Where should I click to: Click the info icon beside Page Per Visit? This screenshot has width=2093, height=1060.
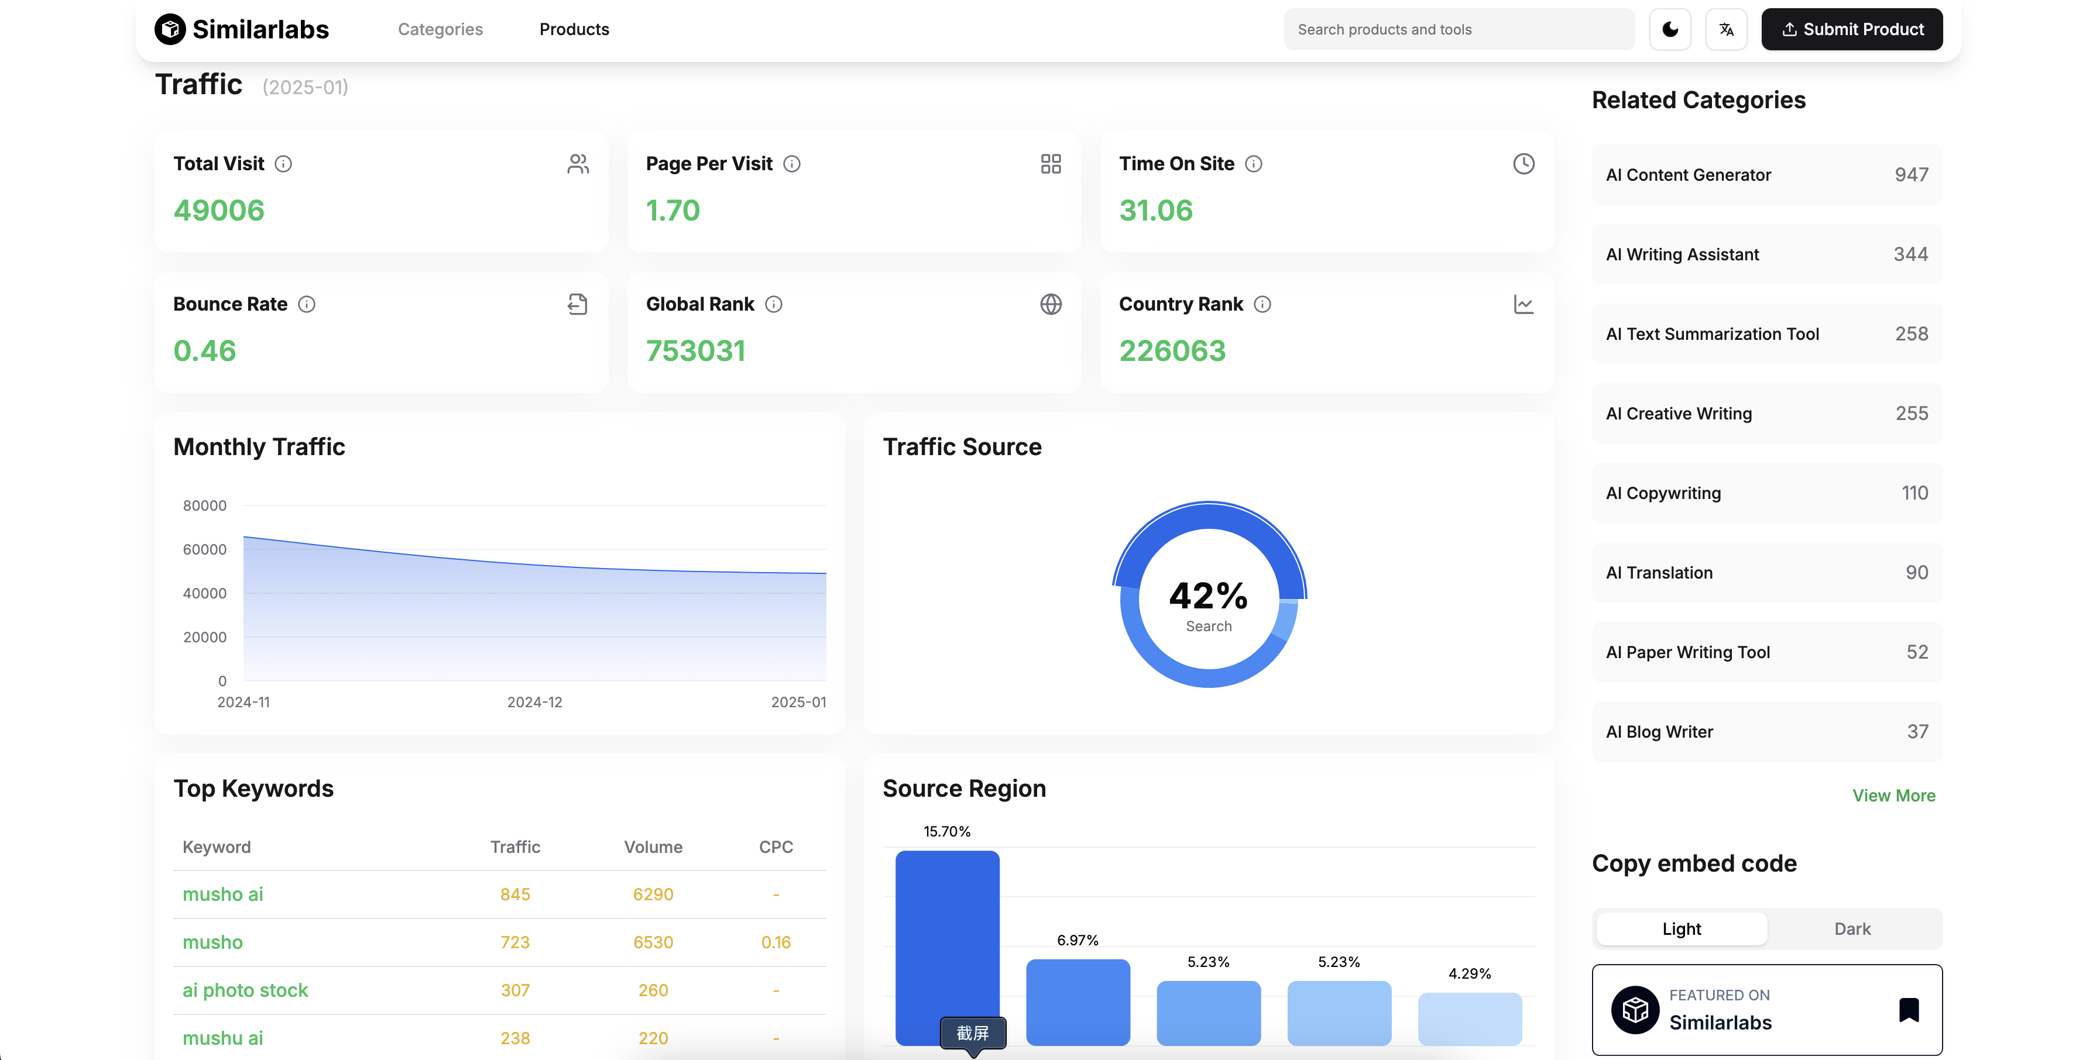coord(791,164)
